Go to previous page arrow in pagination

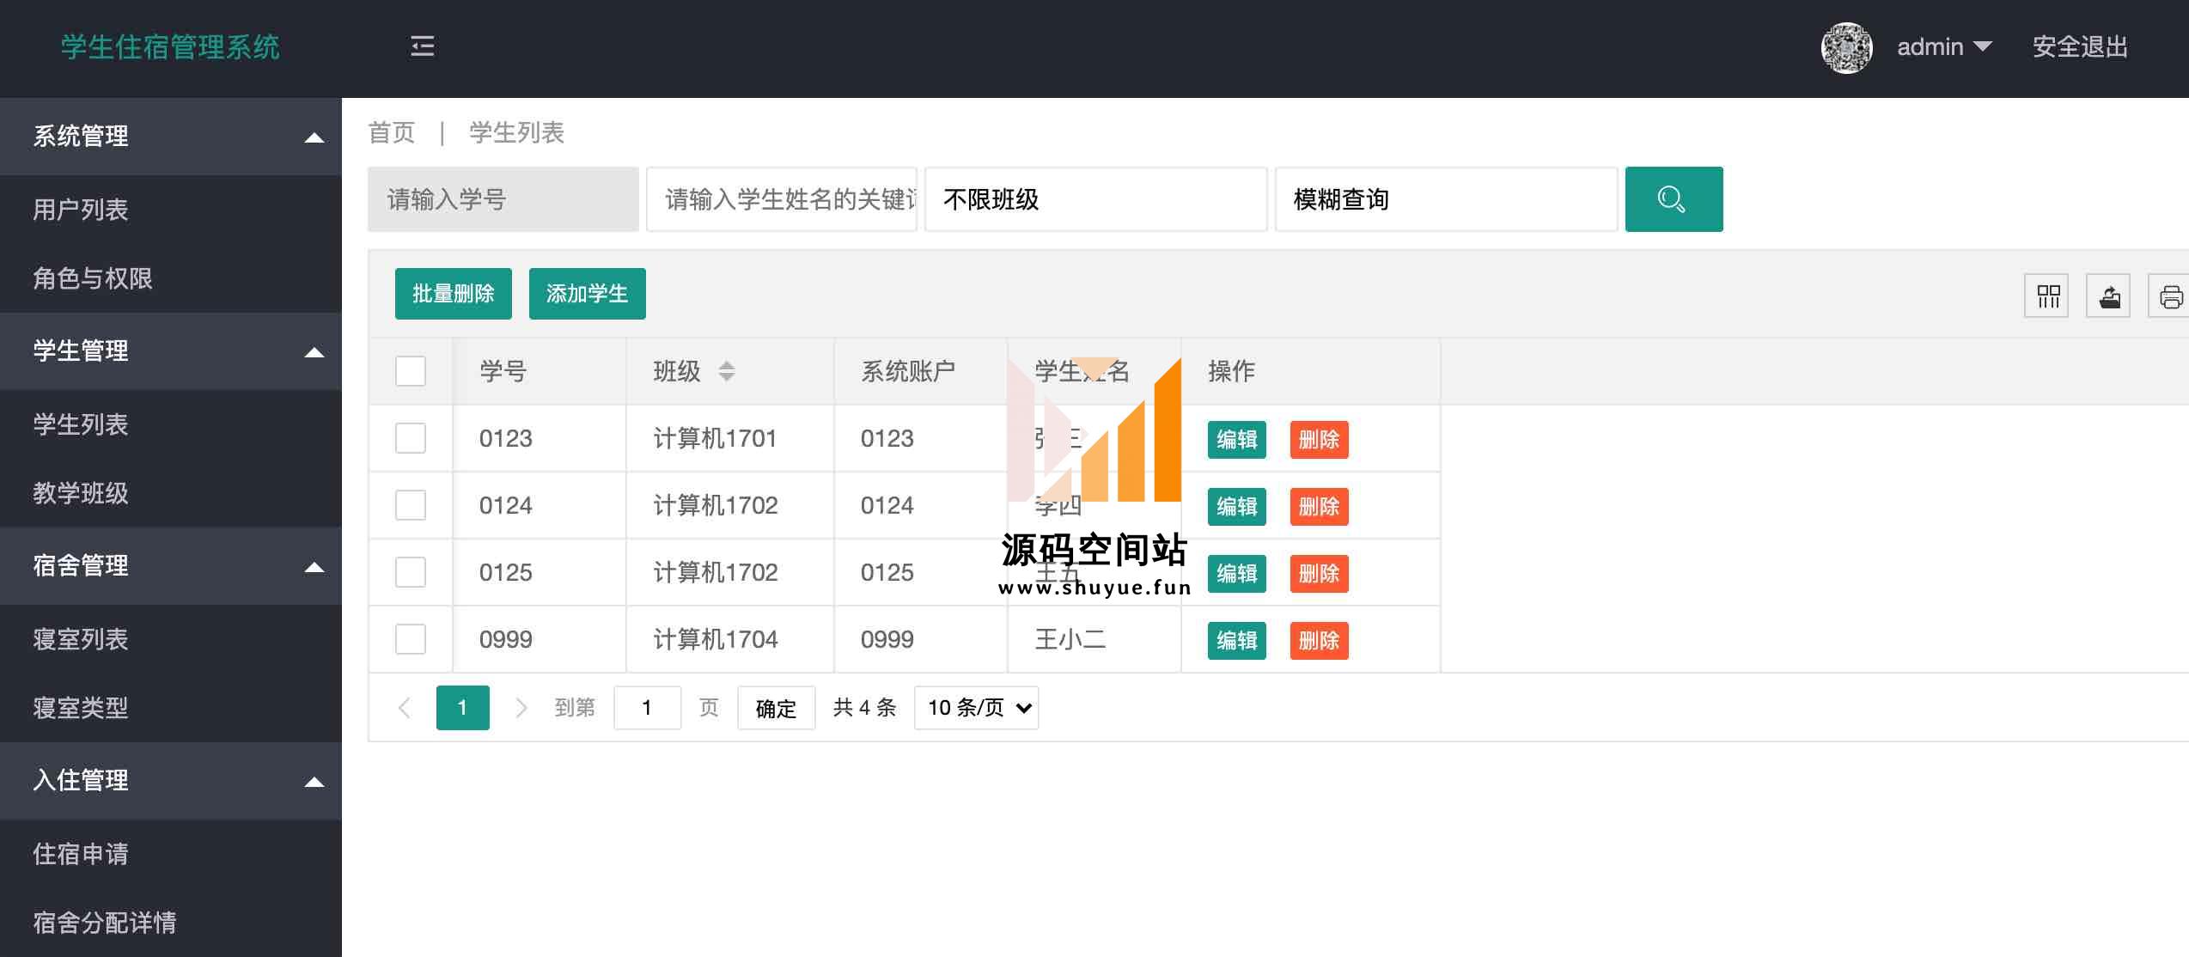[405, 708]
